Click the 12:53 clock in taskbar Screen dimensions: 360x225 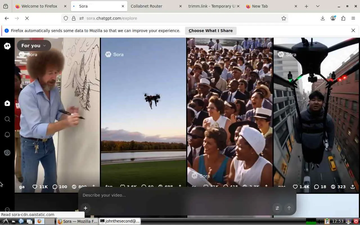tap(338, 221)
